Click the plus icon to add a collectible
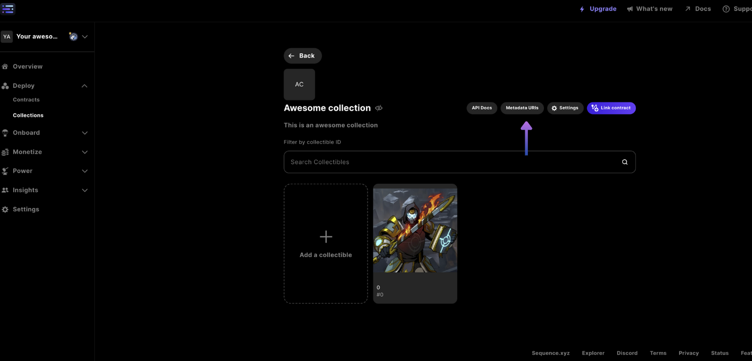Image resolution: width=752 pixels, height=361 pixels. (x=326, y=236)
